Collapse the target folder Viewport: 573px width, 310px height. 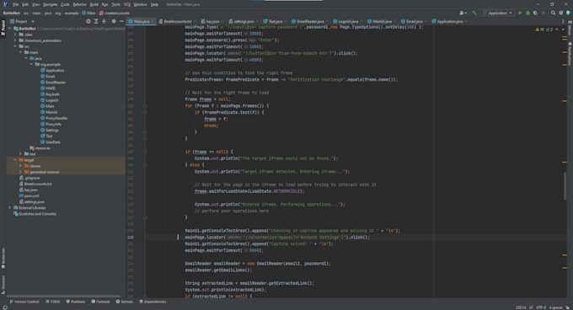pyautogui.click(x=15, y=160)
